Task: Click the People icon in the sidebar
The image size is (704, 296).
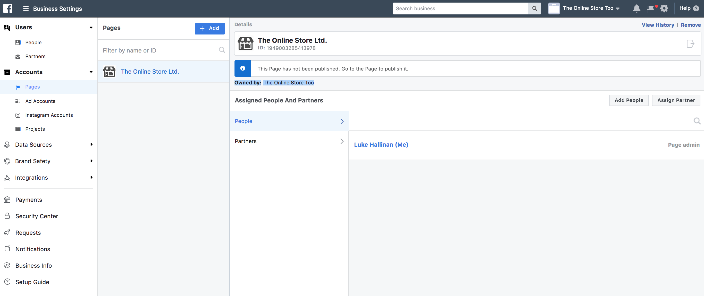Action: pos(18,42)
